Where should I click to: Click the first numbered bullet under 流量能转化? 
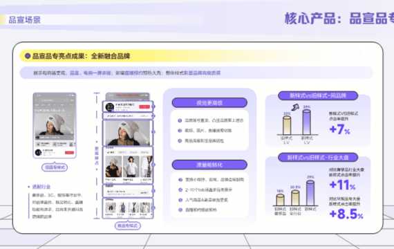(180, 180)
